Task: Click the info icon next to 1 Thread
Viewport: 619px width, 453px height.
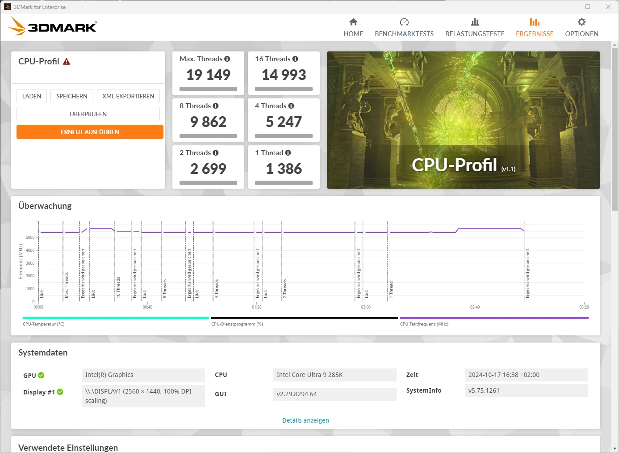Action: 288,153
